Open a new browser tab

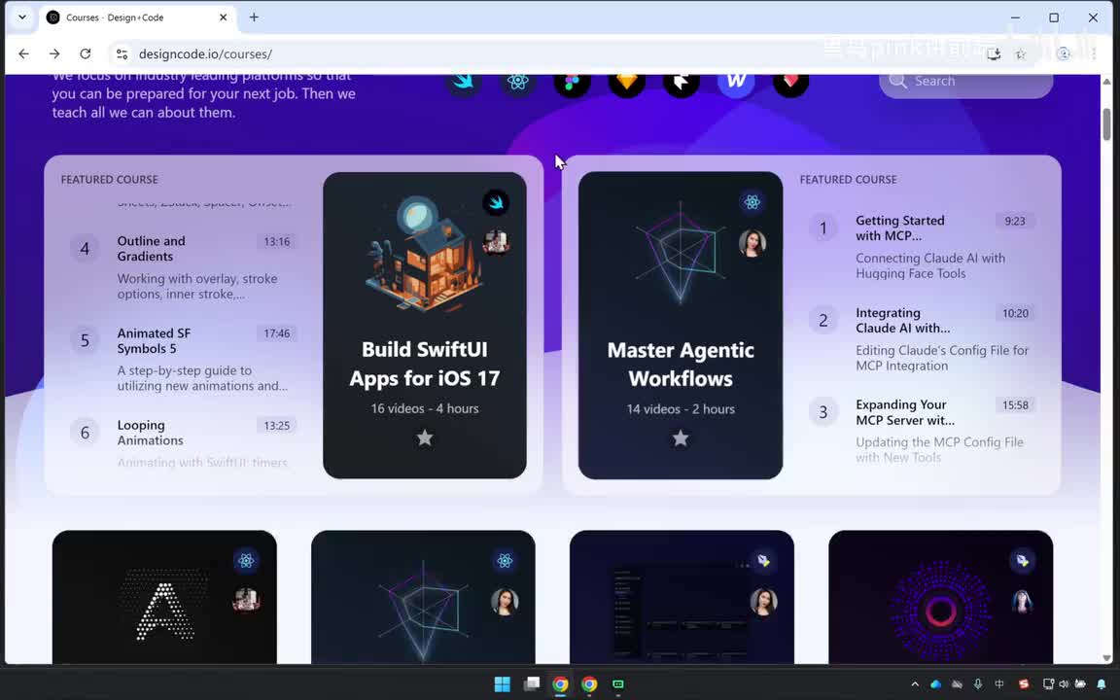[x=254, y=17]
